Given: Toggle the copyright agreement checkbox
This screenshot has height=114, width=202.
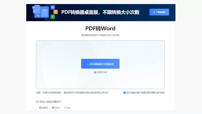Looking at the screenshot, I should (124, 93).
